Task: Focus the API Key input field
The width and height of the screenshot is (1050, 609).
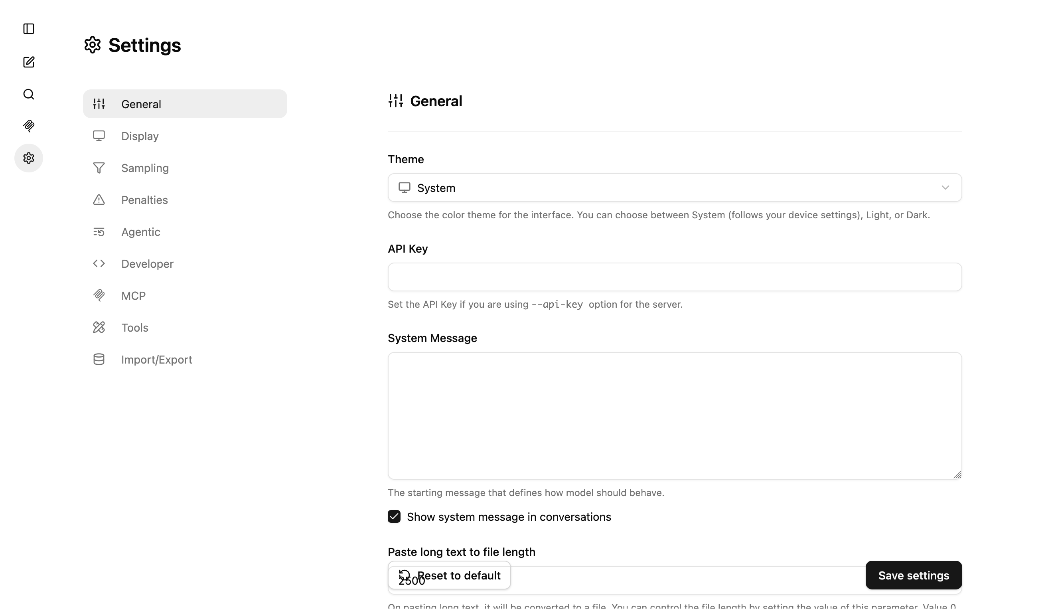Action: 675,277
